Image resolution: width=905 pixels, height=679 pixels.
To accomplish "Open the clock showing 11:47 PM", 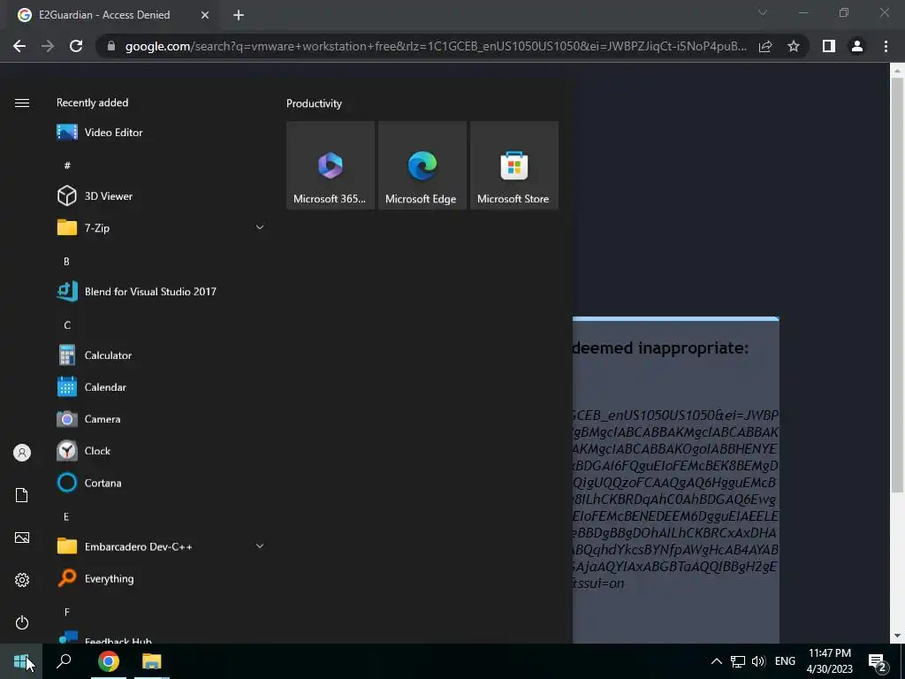I will point(829,661).
